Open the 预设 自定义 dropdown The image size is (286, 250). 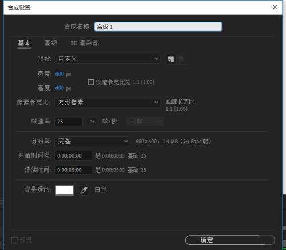click(108, 58)
